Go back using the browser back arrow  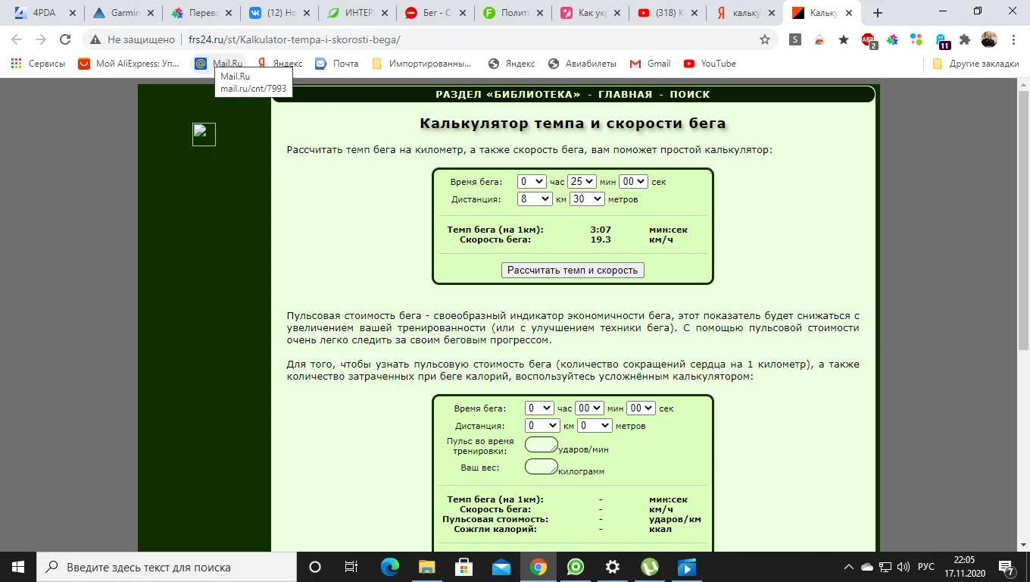click(17, 40)
